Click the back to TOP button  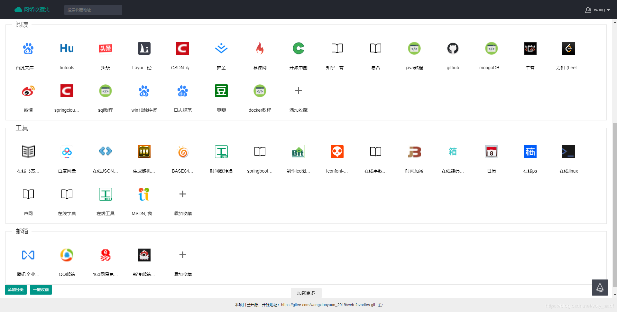[600, 288]
